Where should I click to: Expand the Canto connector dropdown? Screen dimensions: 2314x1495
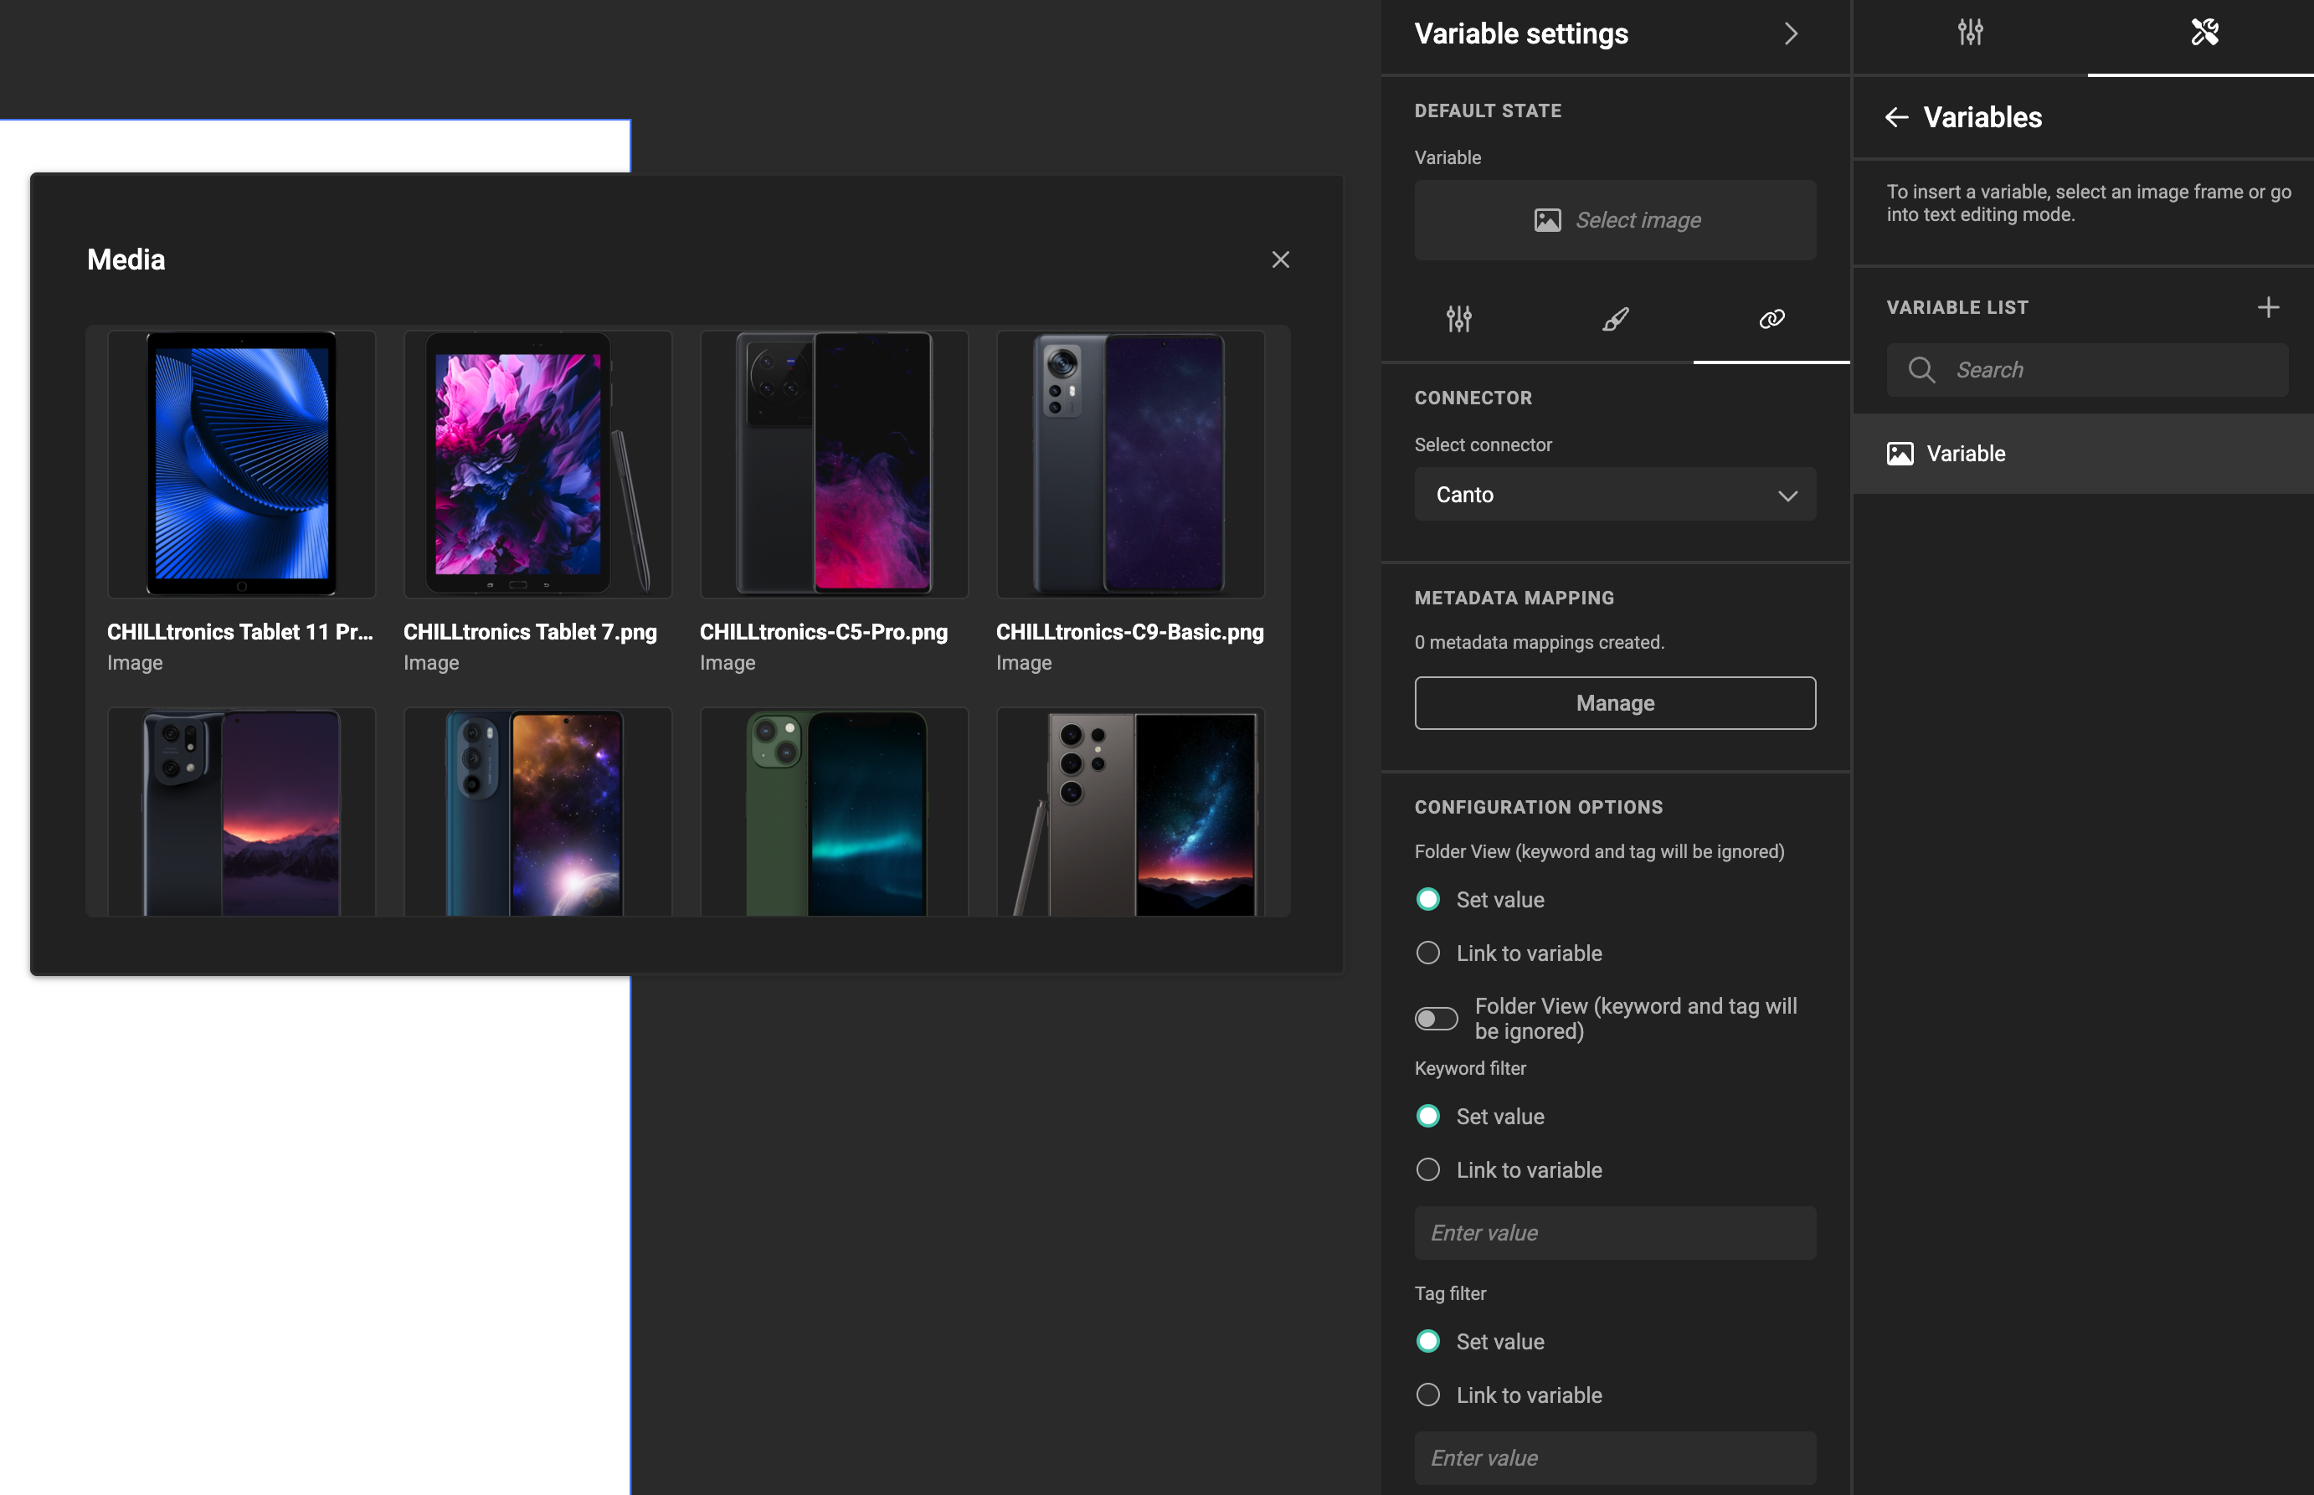tap(1615, 494)
